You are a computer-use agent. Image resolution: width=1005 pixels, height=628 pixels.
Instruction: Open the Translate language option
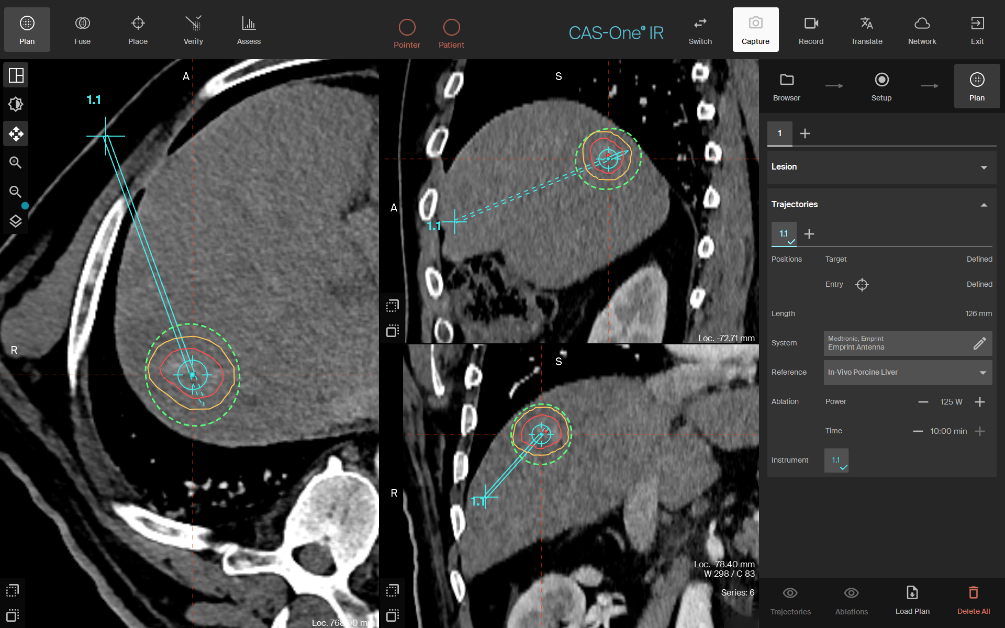[x=867, y=30]
